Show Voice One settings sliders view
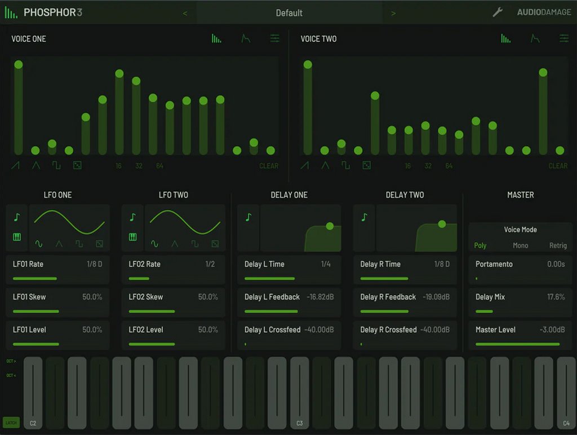 click(275, 38)
